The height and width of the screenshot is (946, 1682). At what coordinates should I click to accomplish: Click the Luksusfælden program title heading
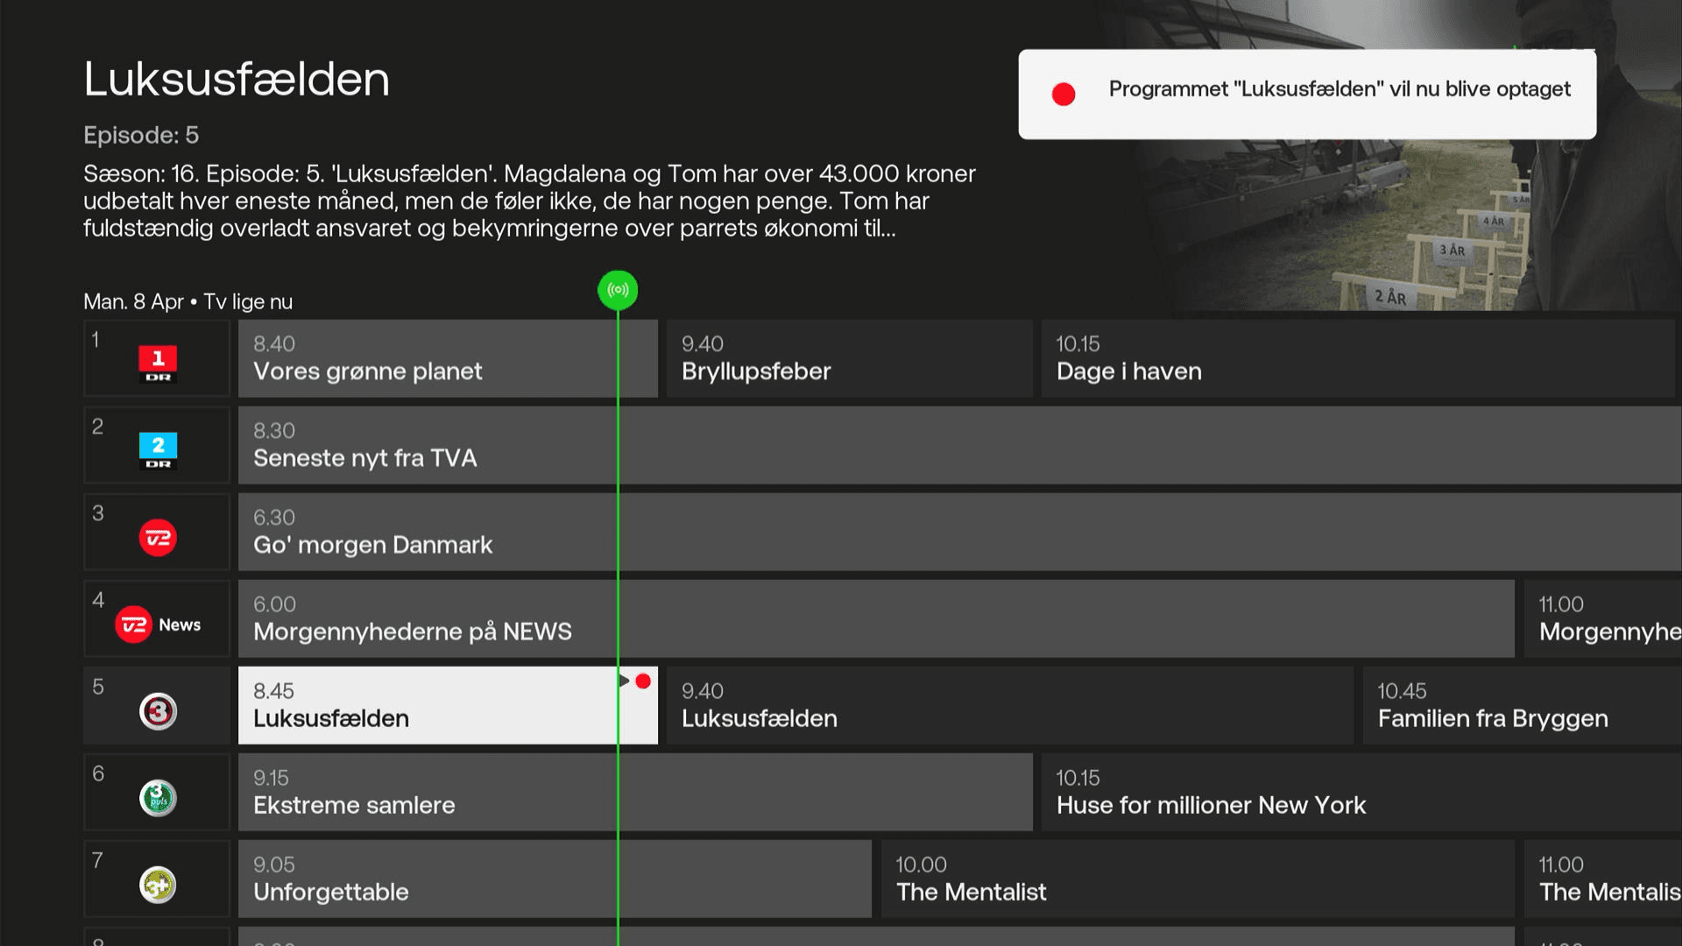pyautogui.click(x=237, y=79)
